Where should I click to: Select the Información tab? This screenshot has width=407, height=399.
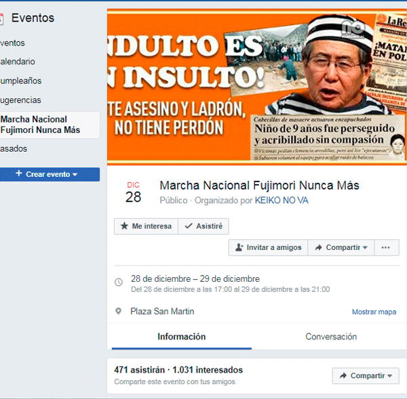181,337
